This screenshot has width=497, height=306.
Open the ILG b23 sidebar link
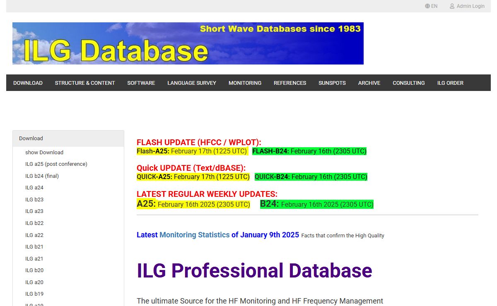[34, 200]
